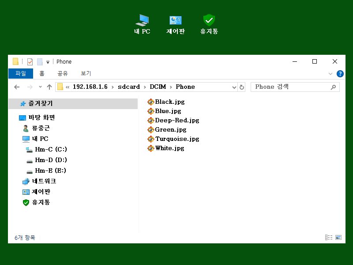Open help with the question mark icon
Viewport: 353px width, 265px height.
(340, 74)
